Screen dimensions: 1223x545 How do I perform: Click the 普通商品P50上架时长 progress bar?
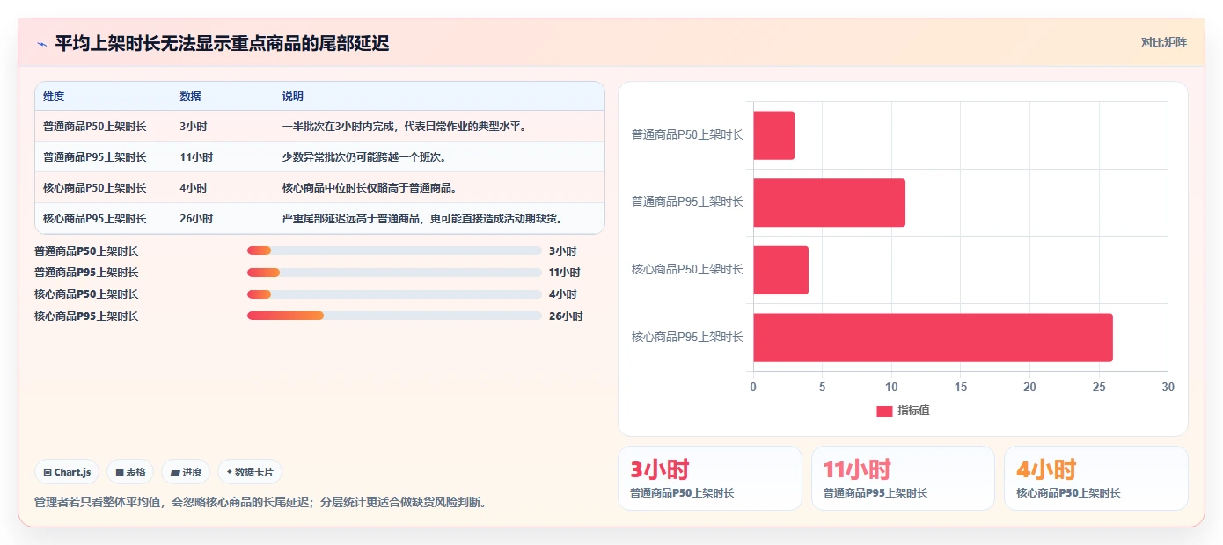tap(394, 251)
